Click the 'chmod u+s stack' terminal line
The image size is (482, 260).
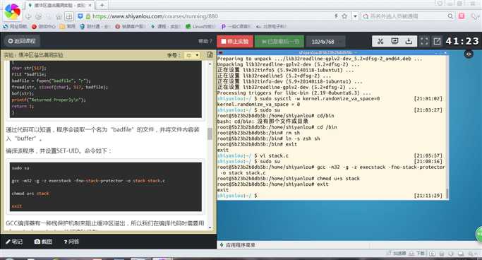click(x=289, y=179)
